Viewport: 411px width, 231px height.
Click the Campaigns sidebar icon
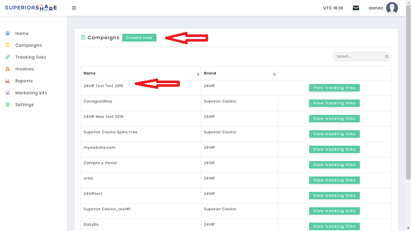[x=8, y=45]
